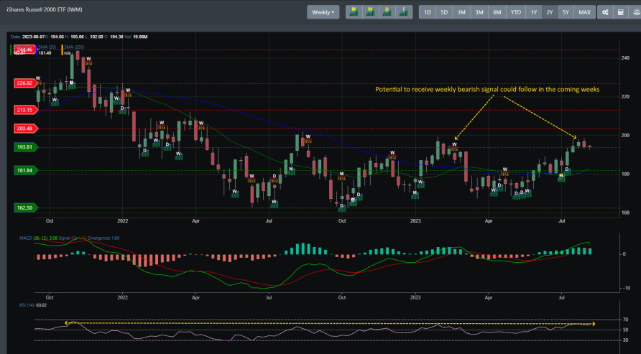Click the 226.92 resistance price label

(x=25, y=83)
